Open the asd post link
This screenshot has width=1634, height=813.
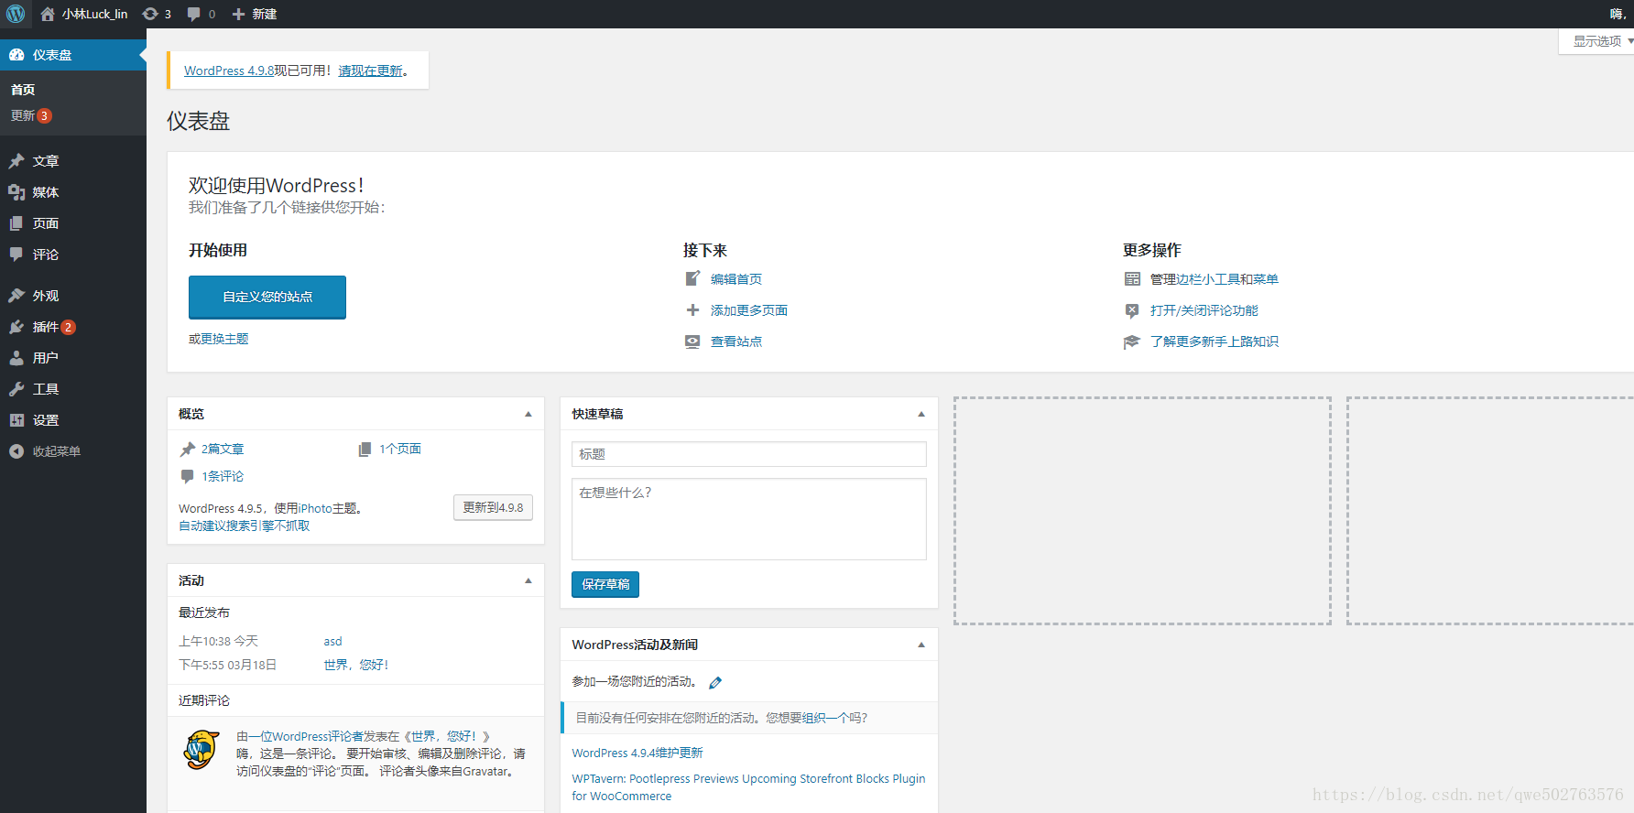tap(332, 642)
